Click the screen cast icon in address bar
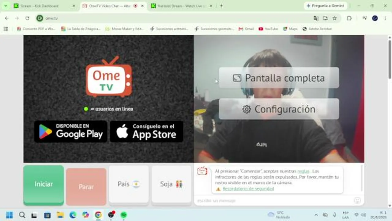This screenshot has height=221, width=392. pos(325,18)
